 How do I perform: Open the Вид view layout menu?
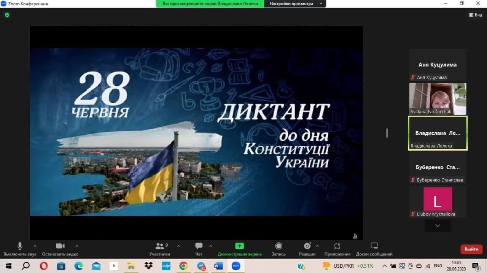click(476, 15)
